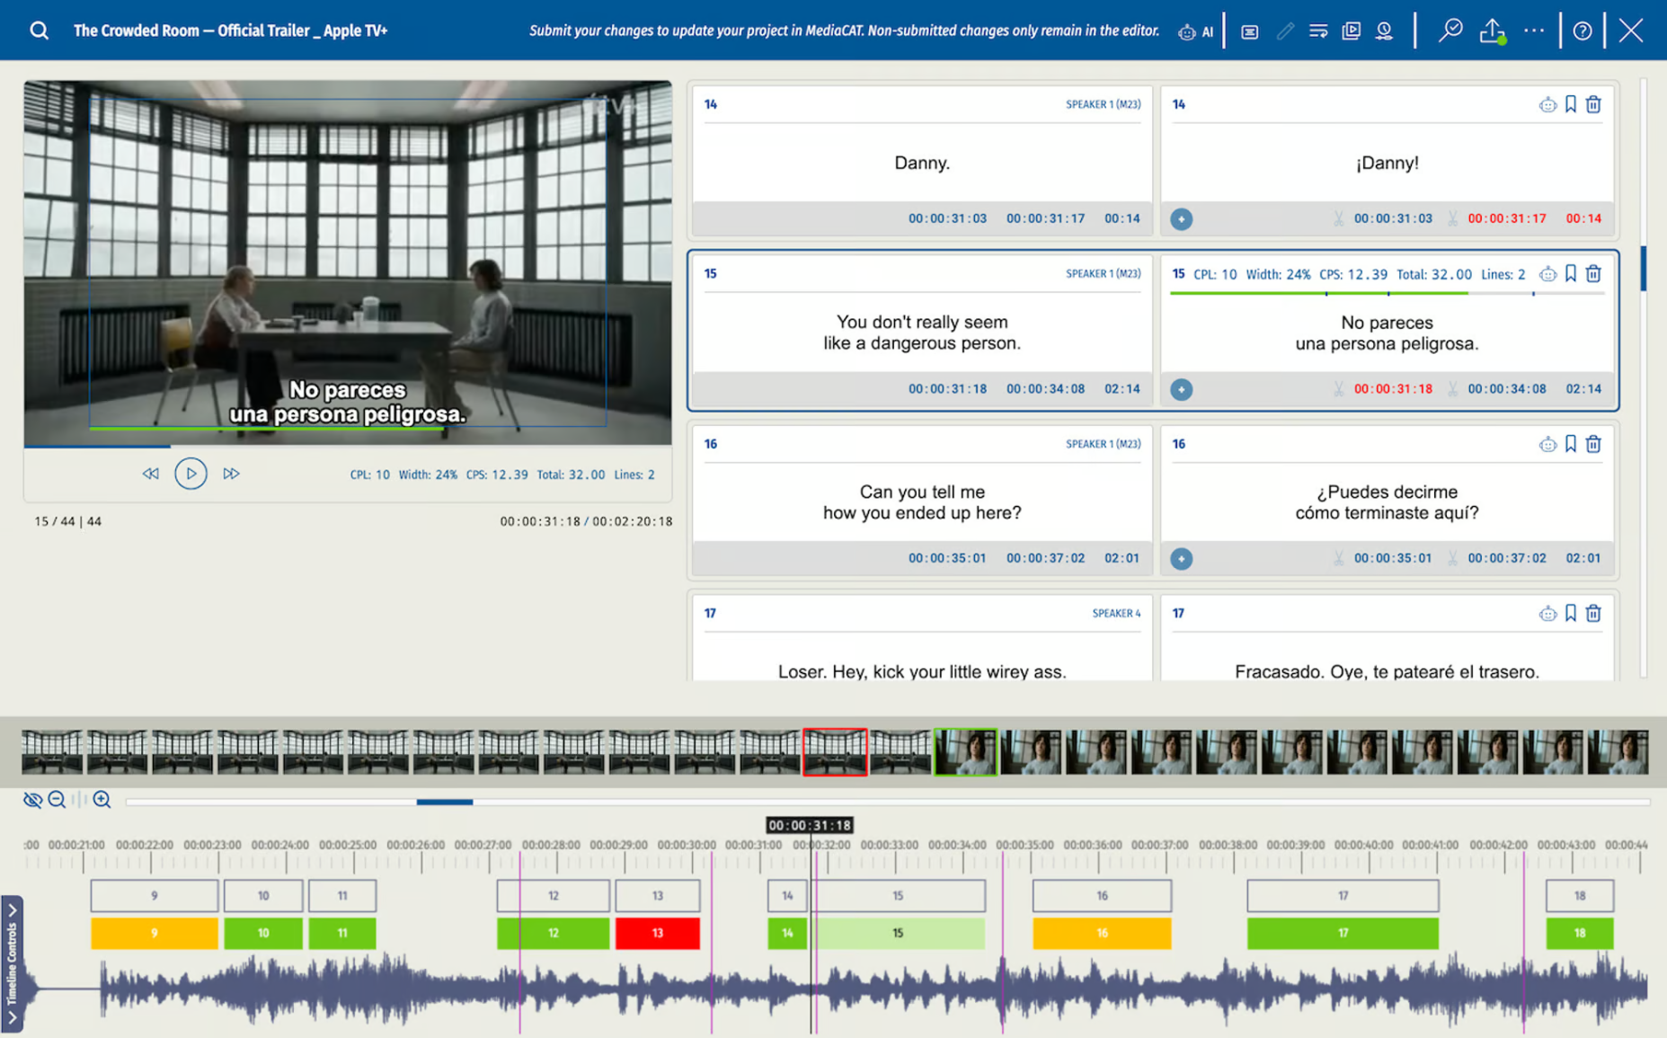Skip forward with fast-forward button

[231, 474]
